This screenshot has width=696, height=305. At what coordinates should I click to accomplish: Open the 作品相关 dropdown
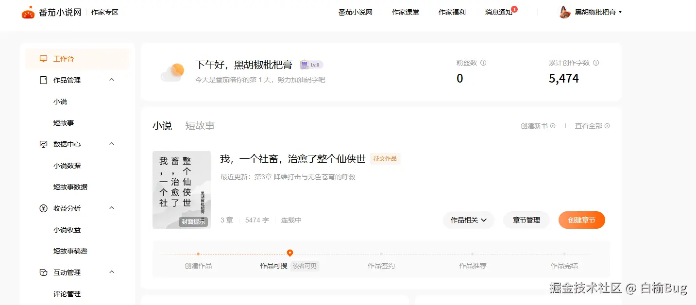point(468,220)
